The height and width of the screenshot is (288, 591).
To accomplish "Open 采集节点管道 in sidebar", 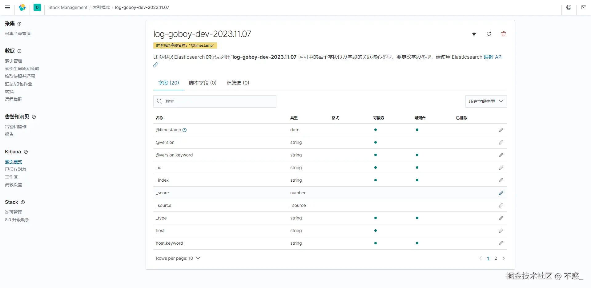I will (x=18, y=34).
